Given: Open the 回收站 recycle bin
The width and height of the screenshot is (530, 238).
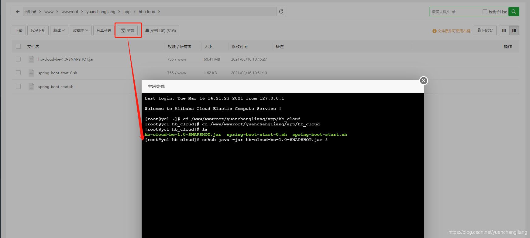Looking at the screenshot, I should (485, 30).
